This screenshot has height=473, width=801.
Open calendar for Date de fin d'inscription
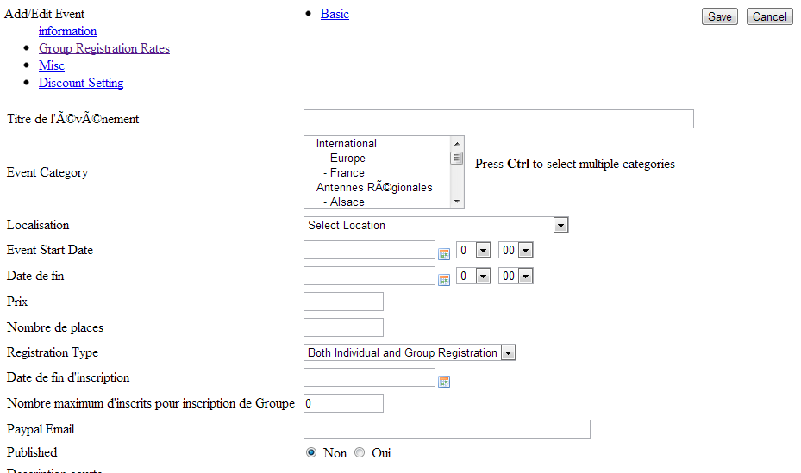coord(445,382)
